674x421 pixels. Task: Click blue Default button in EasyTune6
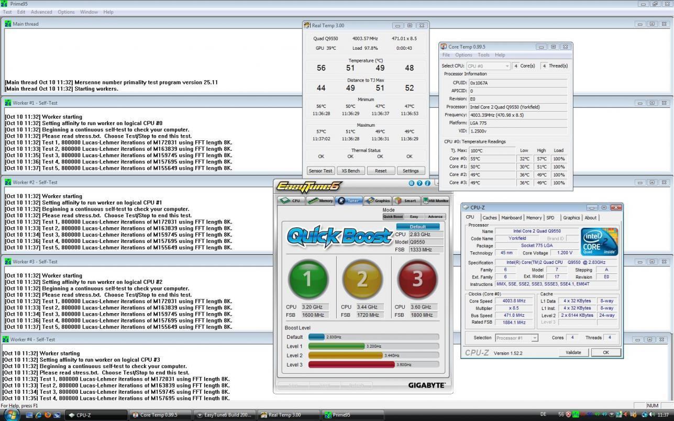417,227
